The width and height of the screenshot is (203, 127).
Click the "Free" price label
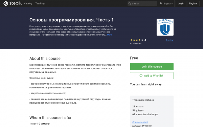(x=134, y=58)
